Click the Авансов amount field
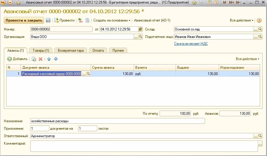Image resolution: width=267 pixels, height=156 pixels. (x=235, y=114)
